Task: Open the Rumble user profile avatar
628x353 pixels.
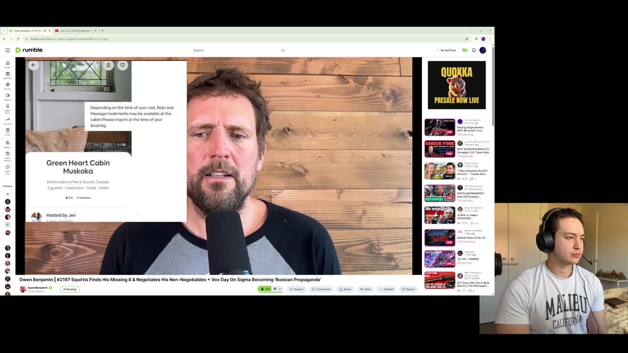Action: coord(483,50)
